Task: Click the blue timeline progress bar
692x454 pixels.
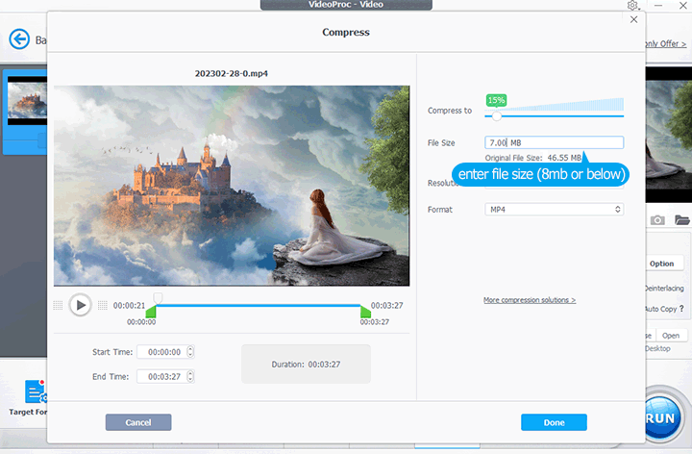Action: 259,305
